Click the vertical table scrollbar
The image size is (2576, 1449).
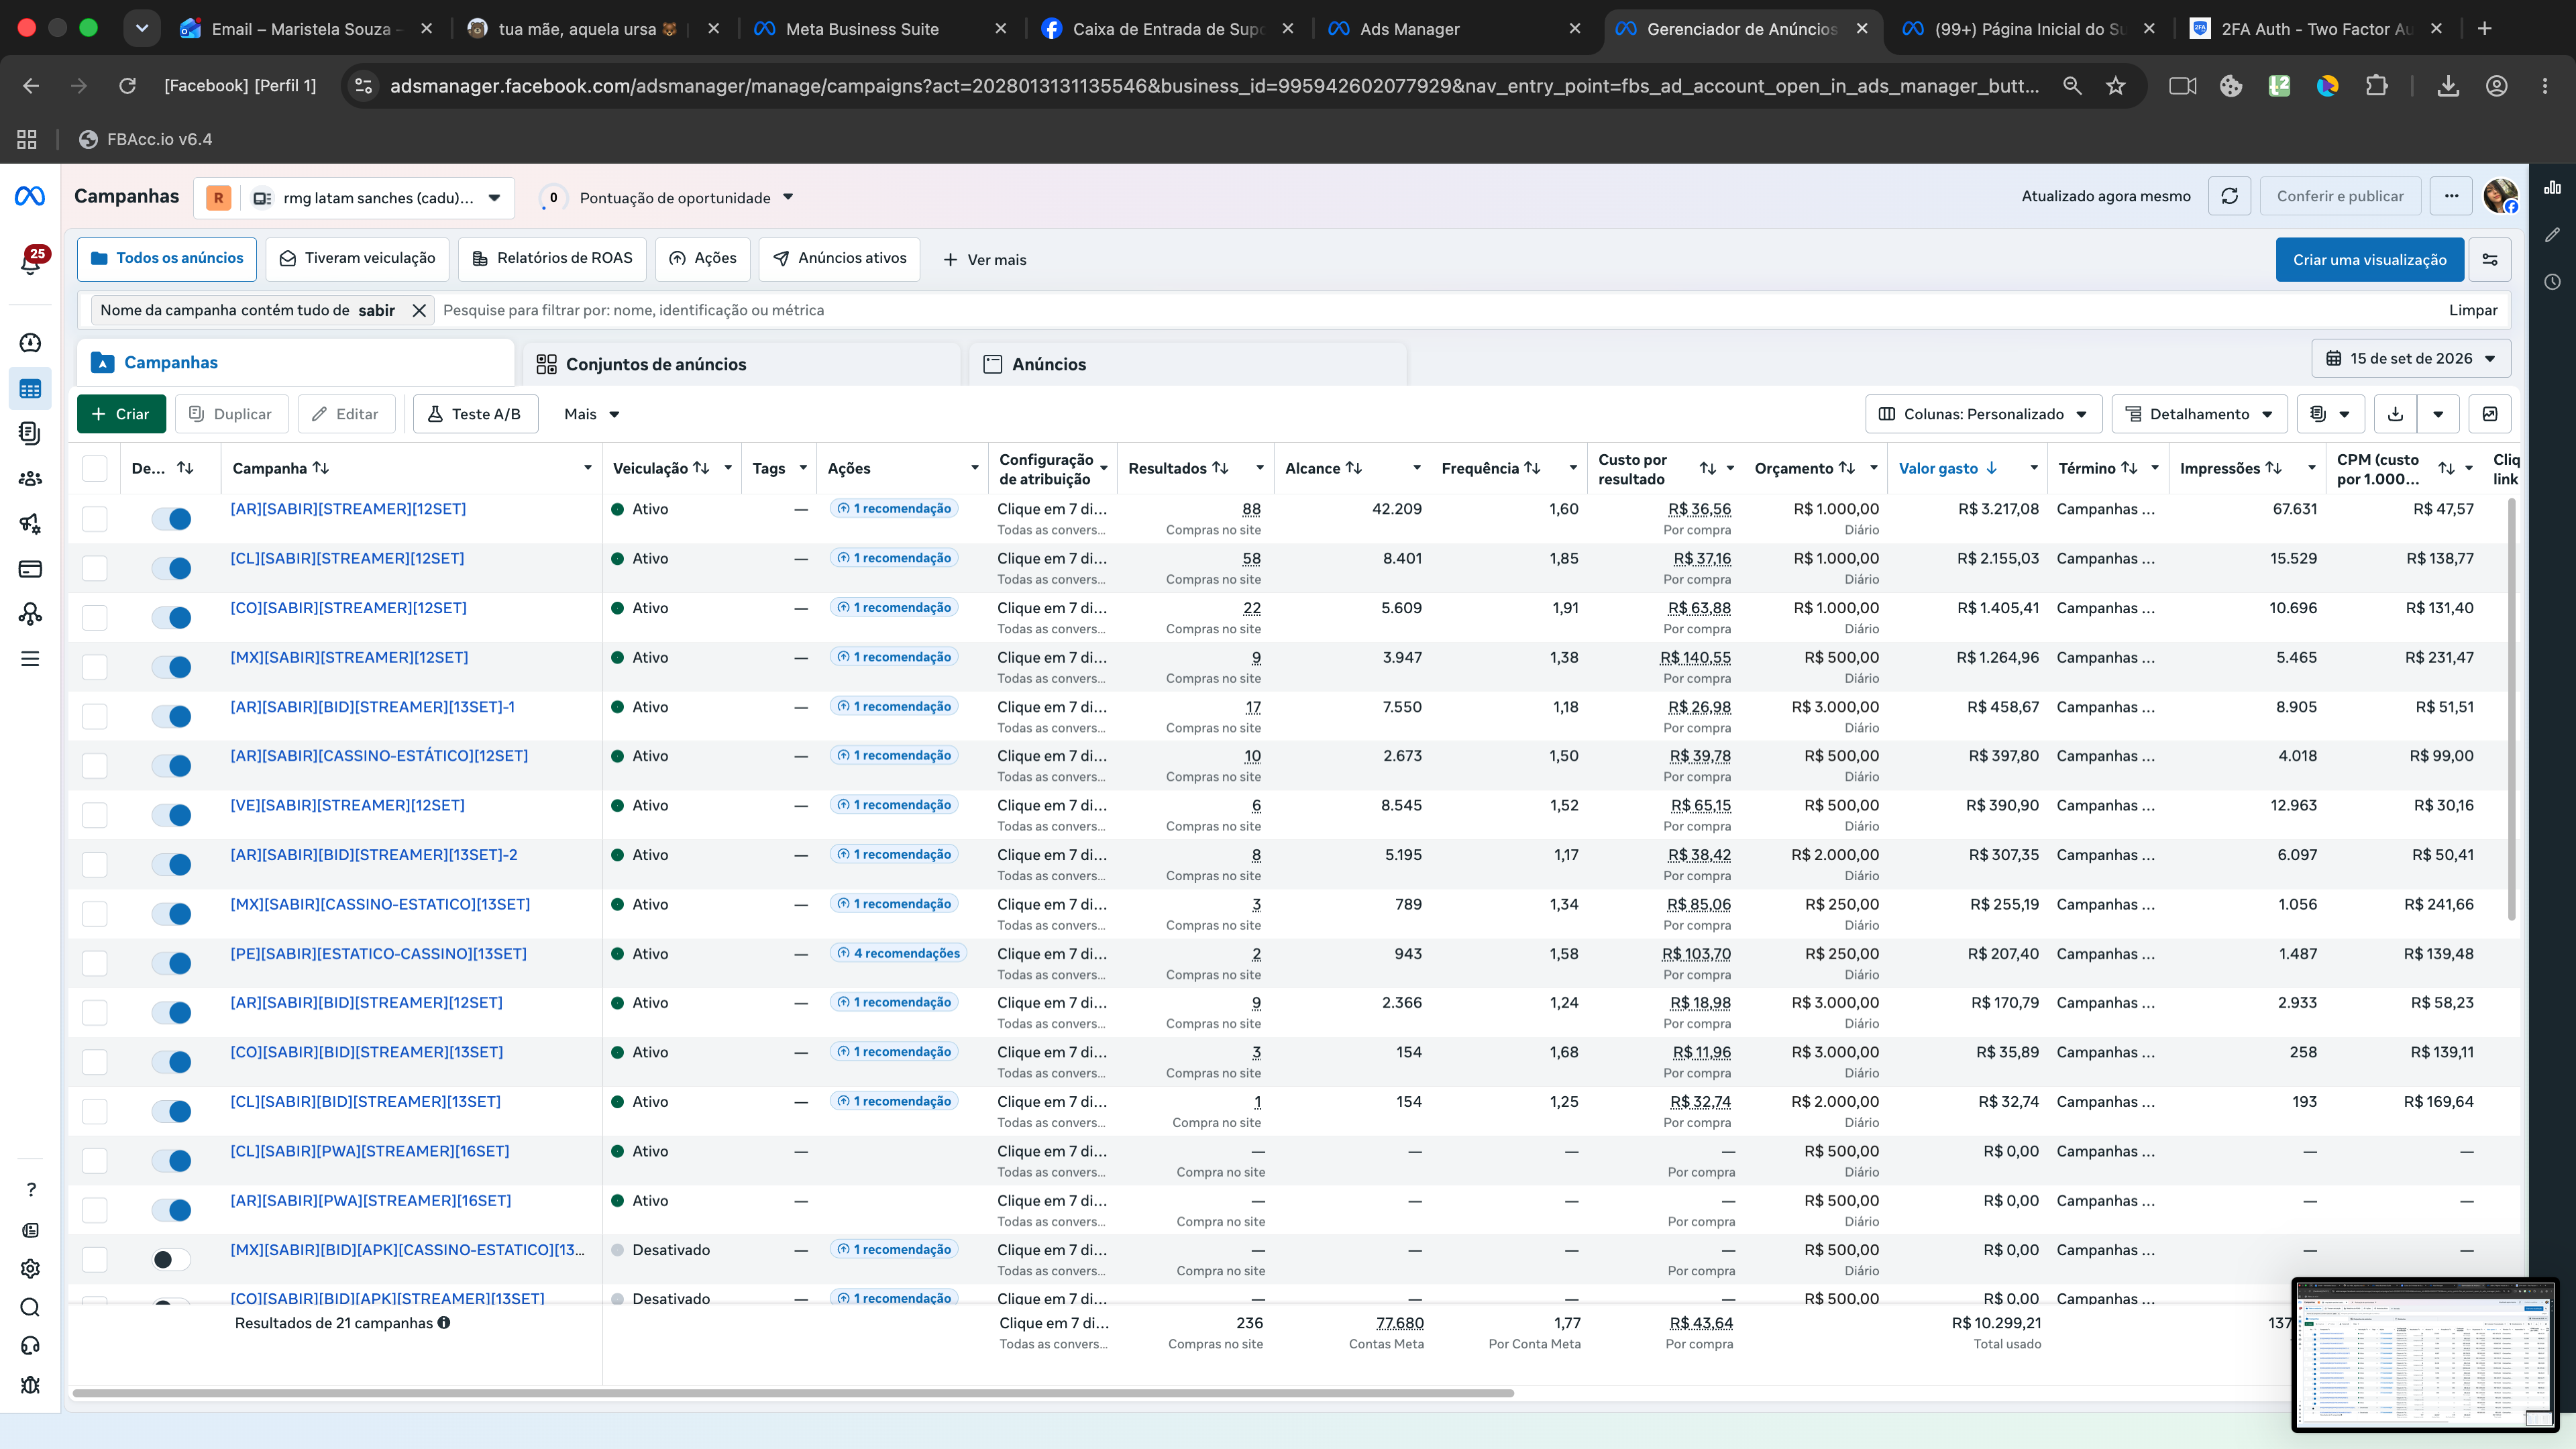tap(2511, 709)
